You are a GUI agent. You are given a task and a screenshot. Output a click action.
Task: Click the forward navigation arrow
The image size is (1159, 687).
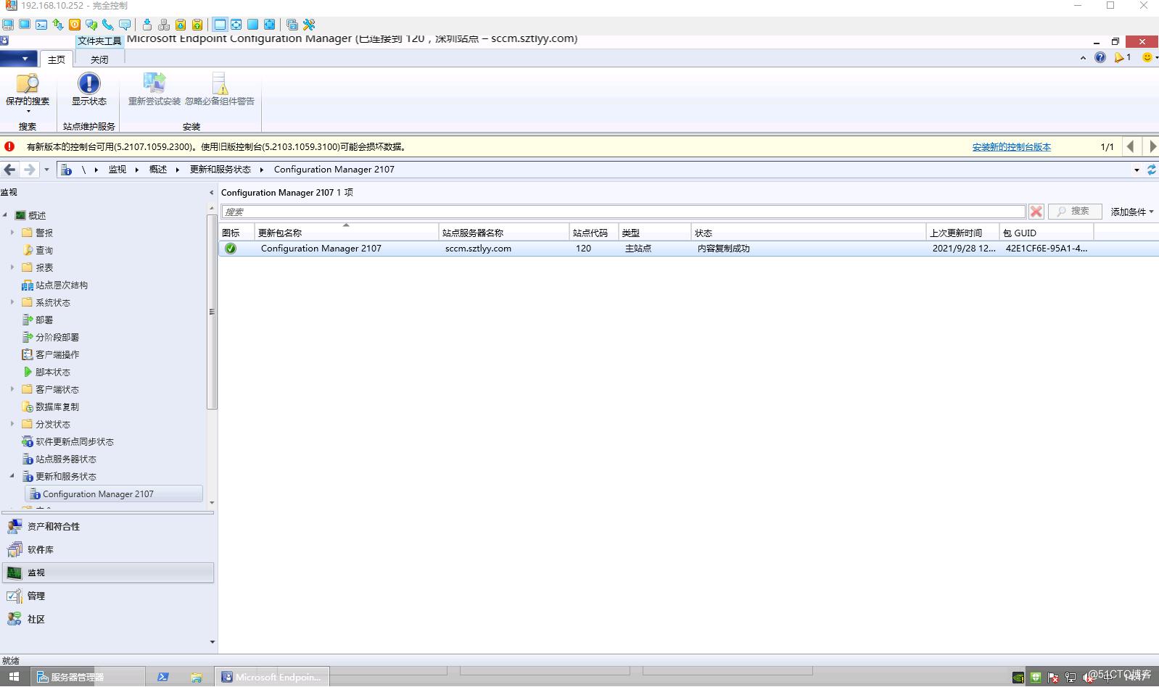29,170
